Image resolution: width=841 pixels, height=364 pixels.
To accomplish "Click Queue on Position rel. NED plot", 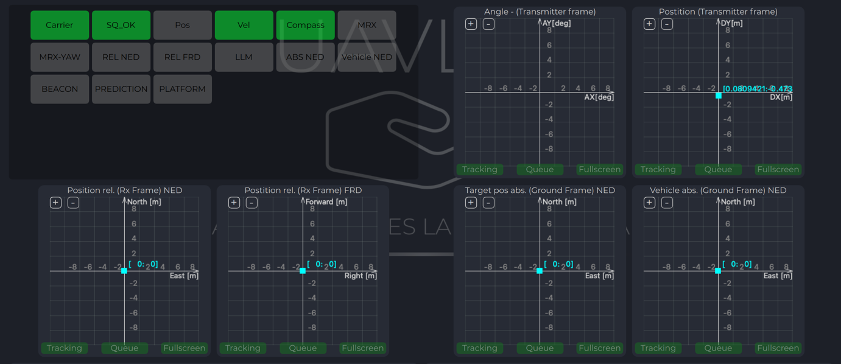I will [124, 348].
